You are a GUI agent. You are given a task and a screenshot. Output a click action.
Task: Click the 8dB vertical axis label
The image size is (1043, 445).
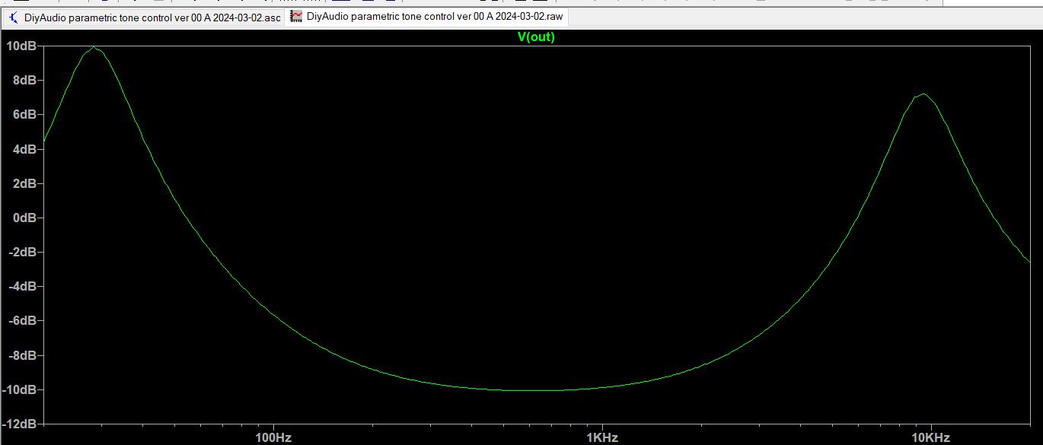click(x=24, y=80)
